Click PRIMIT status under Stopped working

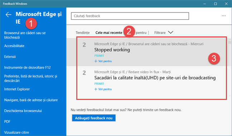pyautogui.click(x=99, y=56)
